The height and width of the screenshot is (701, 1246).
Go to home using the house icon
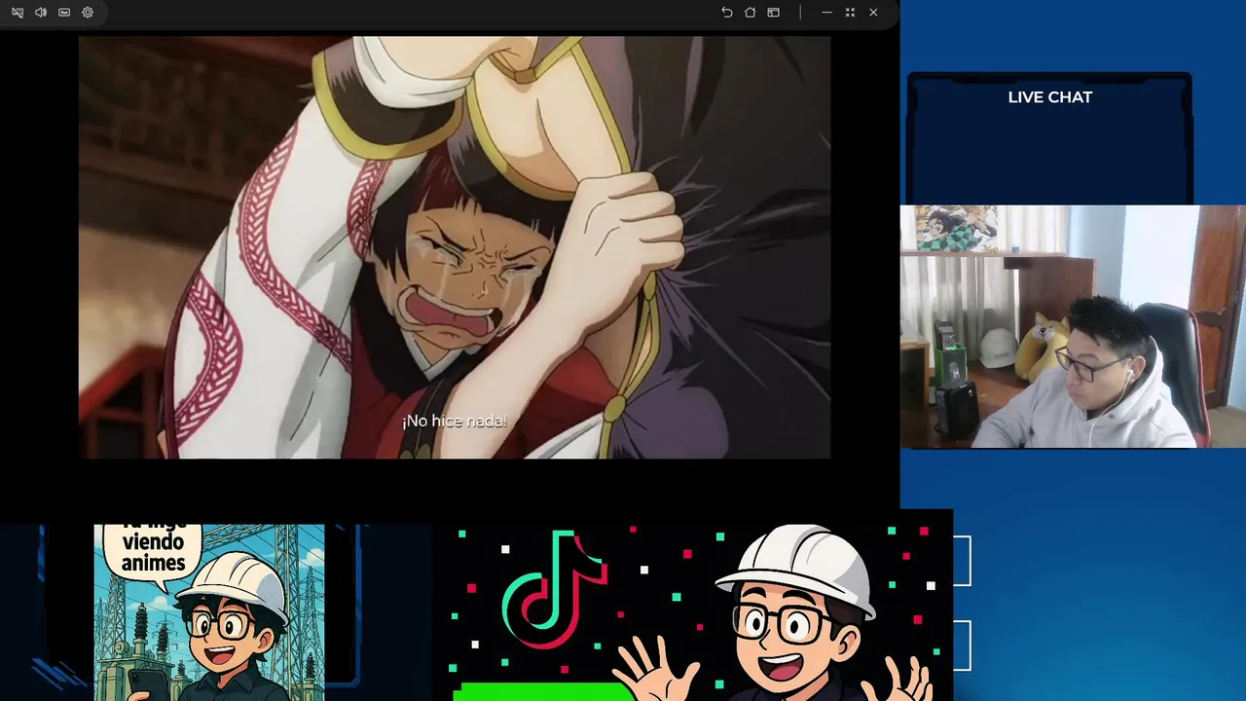pos(750,13)
